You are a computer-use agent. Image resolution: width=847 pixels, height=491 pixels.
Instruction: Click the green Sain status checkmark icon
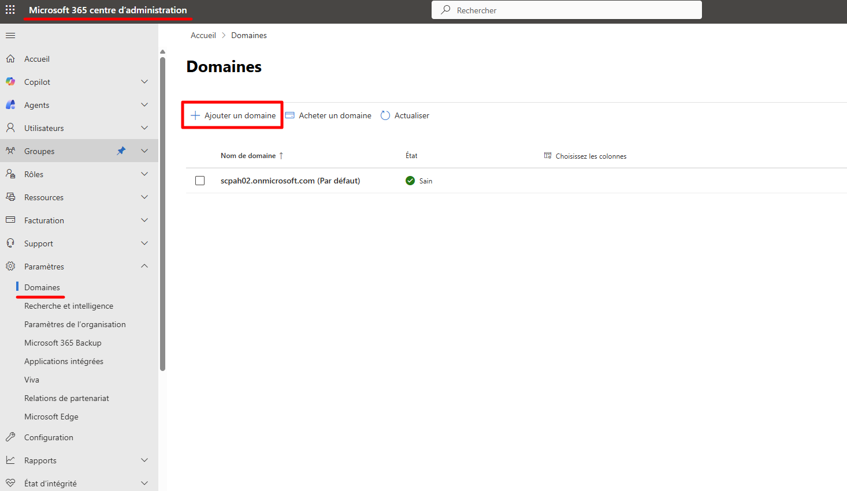pyautogui.click(x=410, y=181)
